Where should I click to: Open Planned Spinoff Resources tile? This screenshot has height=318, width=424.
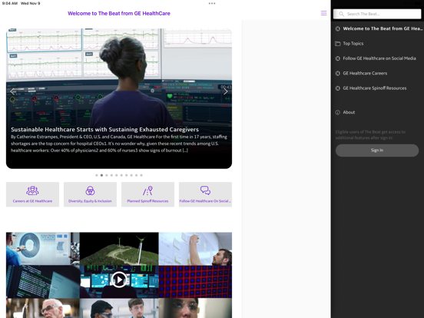(x=147, y=194)
